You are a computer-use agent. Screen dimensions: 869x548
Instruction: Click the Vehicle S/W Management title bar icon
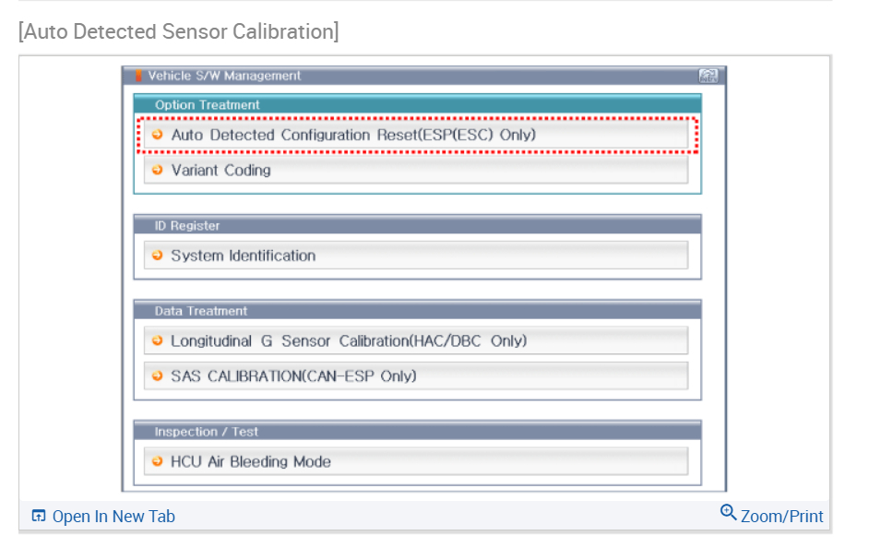[x=139, y=76]
